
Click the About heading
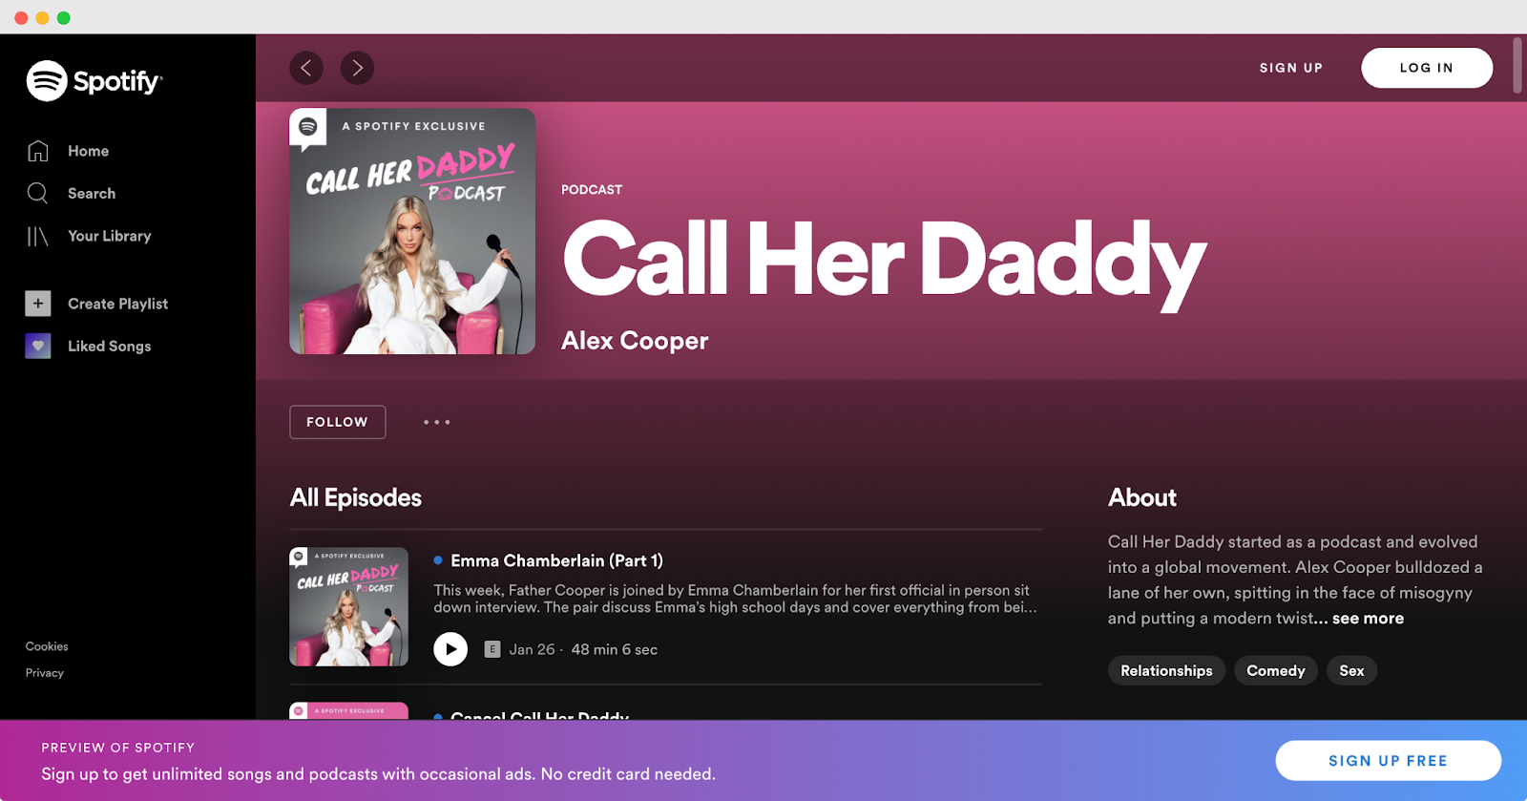coord(1142,497)
